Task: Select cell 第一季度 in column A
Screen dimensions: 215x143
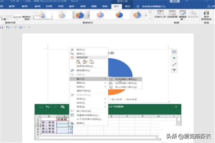Action: click(49, 123)
